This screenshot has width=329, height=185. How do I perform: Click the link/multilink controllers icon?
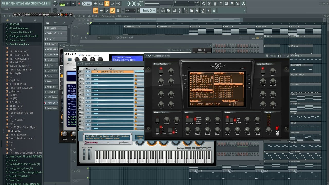pyautogui.click(x=112, y=11)
